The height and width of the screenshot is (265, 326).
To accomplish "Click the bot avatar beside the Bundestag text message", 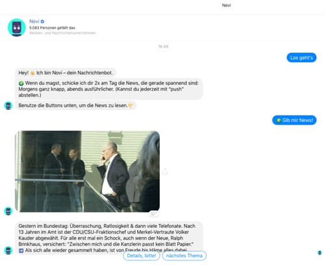I will [8, 250].
